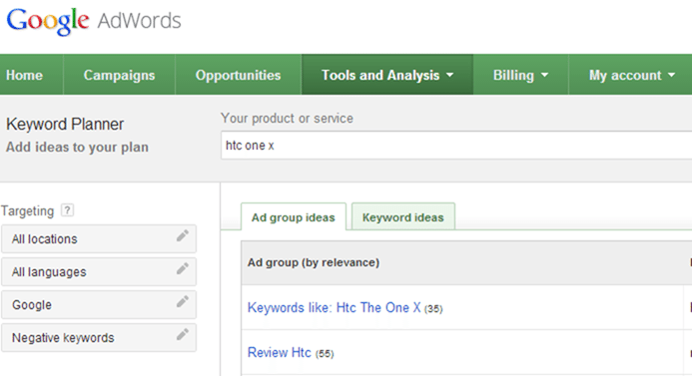Click the (35) keyword count
This screenshot has width=692, height=376.
433,309
